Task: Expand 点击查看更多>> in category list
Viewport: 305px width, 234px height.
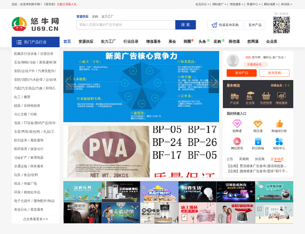Action: [36, 219]
